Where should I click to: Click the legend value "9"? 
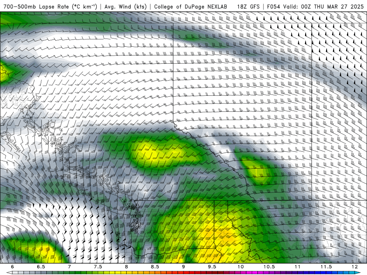click(183, 267)
